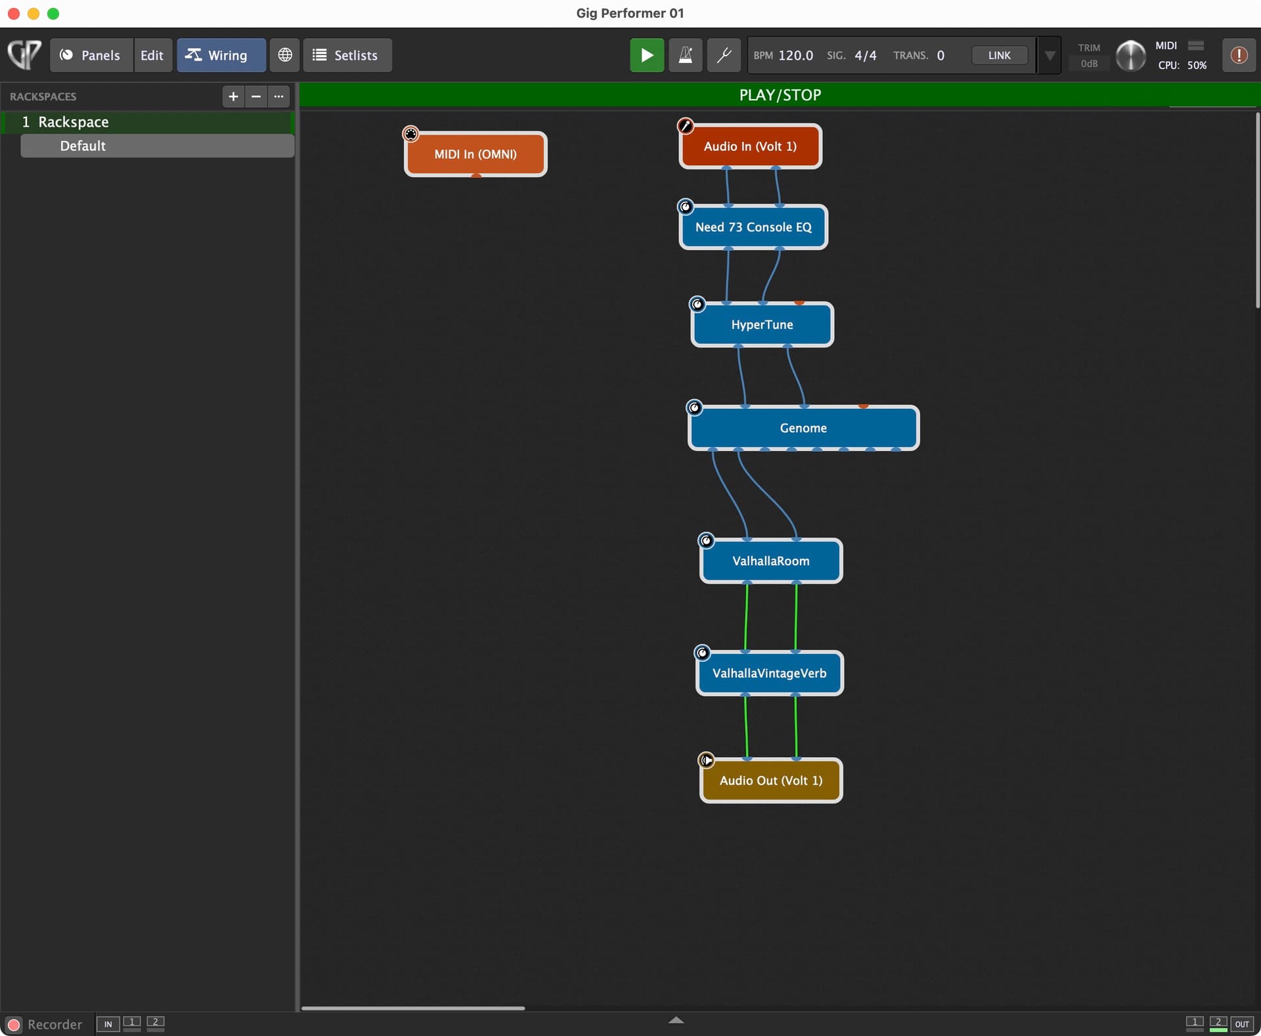Adjust the TRIM knob
Screen dimensions: 1261x1036
click(x=1130, y=56)
